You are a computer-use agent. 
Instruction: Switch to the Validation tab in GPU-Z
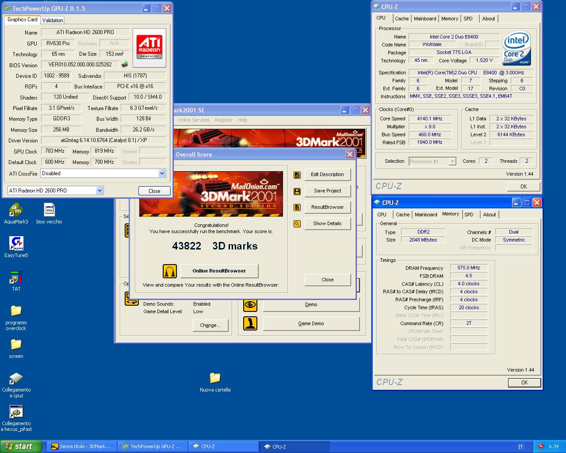tap(53, 20)
